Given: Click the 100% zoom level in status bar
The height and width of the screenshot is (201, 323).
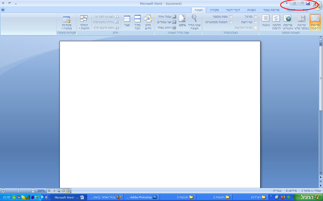Looking at the screenshot, I should (41, 191).
